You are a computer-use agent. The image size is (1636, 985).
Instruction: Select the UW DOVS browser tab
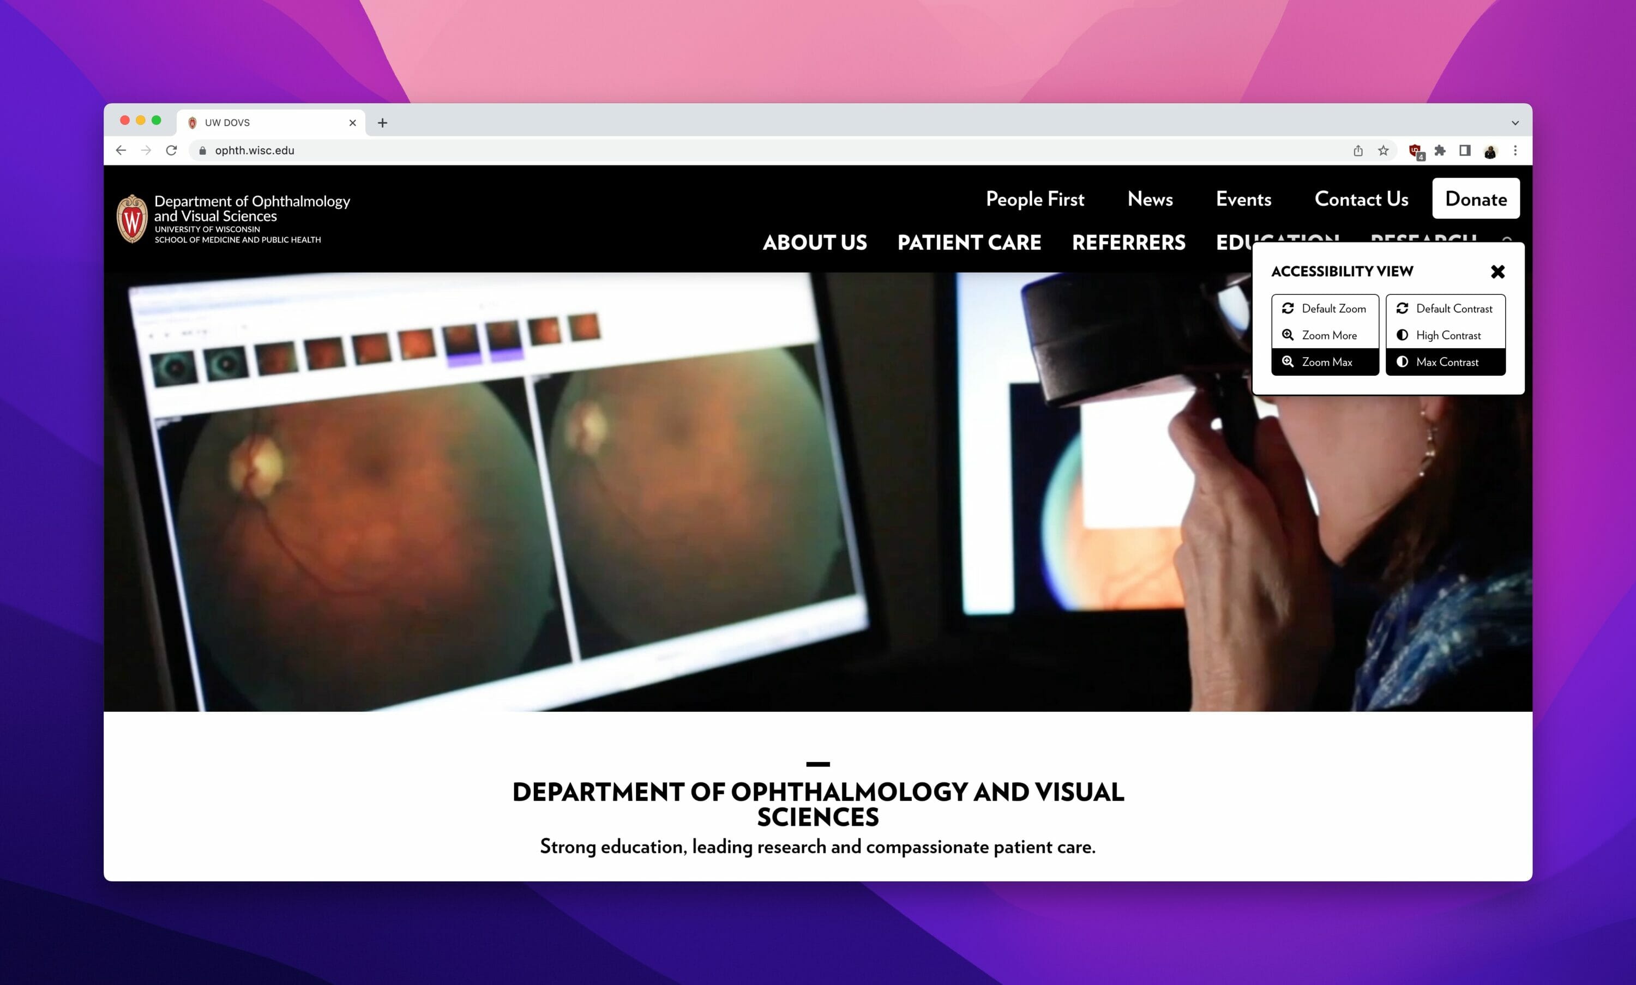pyautogui.click(x=271, y=123)
